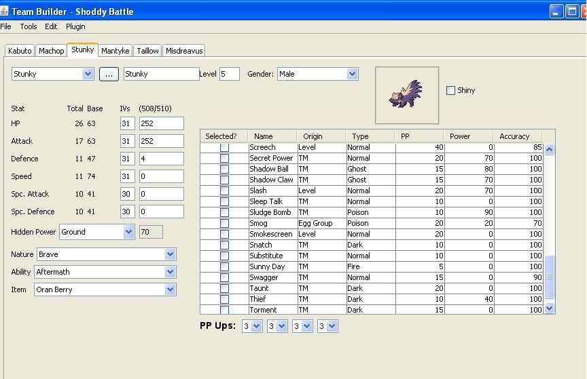The height and width of the screenshot is (379, 587).
Task: Click the scroll up arrow of move list
Action: point(549,150)
